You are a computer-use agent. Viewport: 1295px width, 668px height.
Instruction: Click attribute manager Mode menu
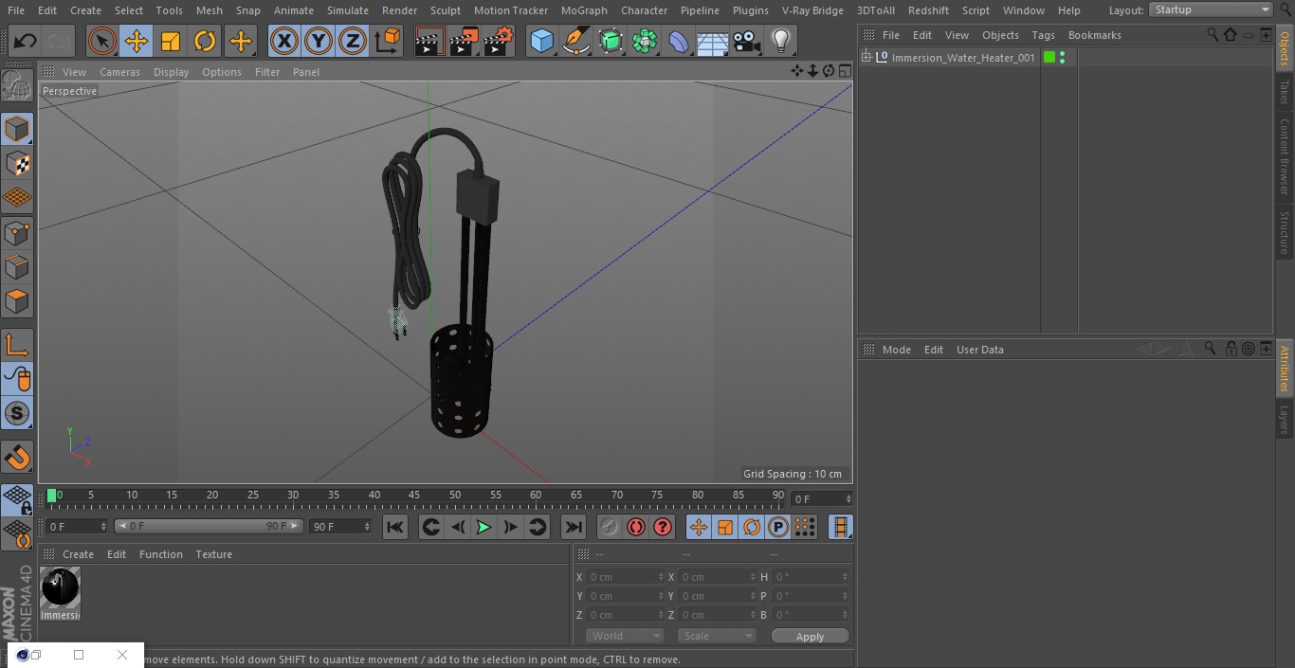pos(896,350)
